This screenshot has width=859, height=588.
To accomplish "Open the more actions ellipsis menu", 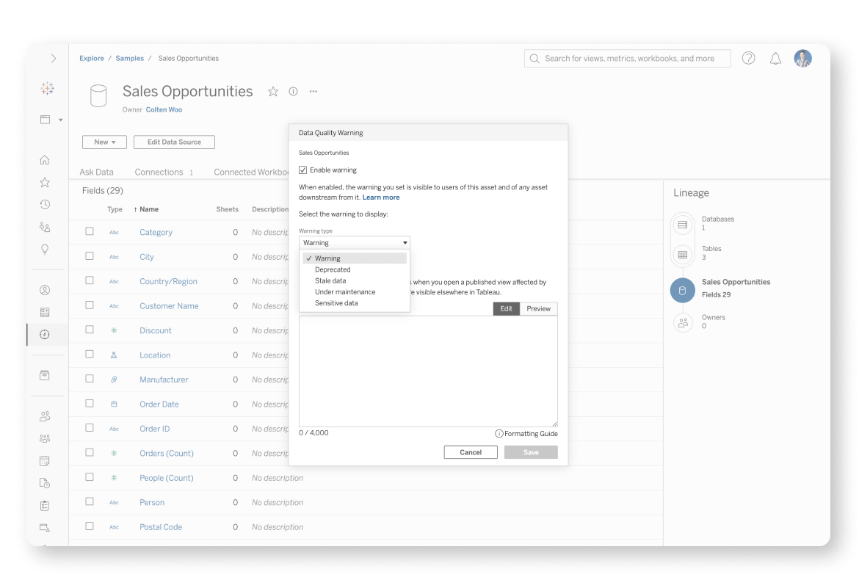I will click(x=313, y=92).
